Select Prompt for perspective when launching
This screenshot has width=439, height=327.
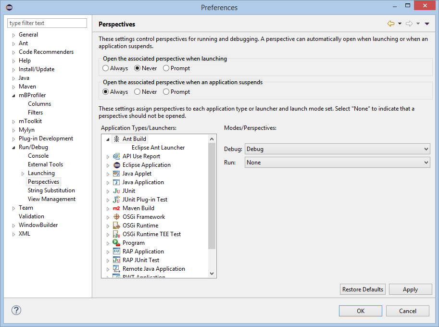(x=166, y=68)
